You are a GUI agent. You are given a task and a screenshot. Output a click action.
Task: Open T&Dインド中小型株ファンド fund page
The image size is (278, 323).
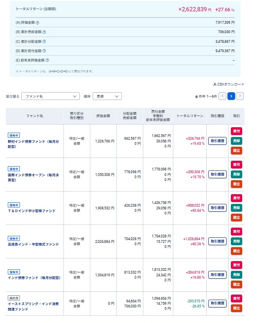32,211
